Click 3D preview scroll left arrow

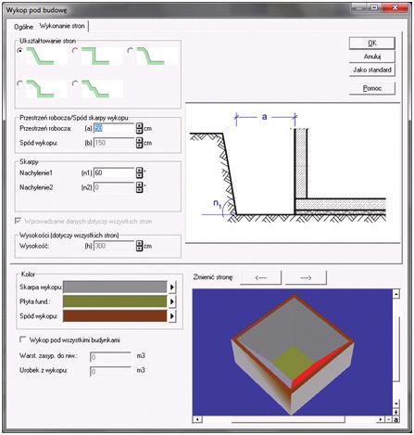click(197, 419)
